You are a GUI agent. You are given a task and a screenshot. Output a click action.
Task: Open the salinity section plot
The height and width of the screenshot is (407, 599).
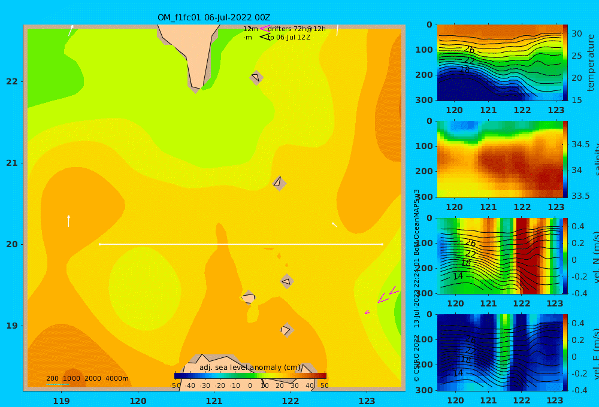pyautogui.click(x=500, y=159)
